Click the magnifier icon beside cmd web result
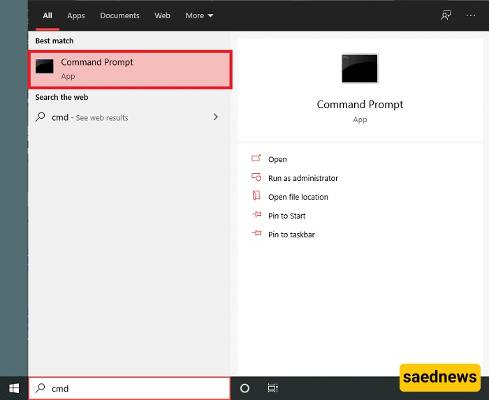 click(x=41, y=117)
